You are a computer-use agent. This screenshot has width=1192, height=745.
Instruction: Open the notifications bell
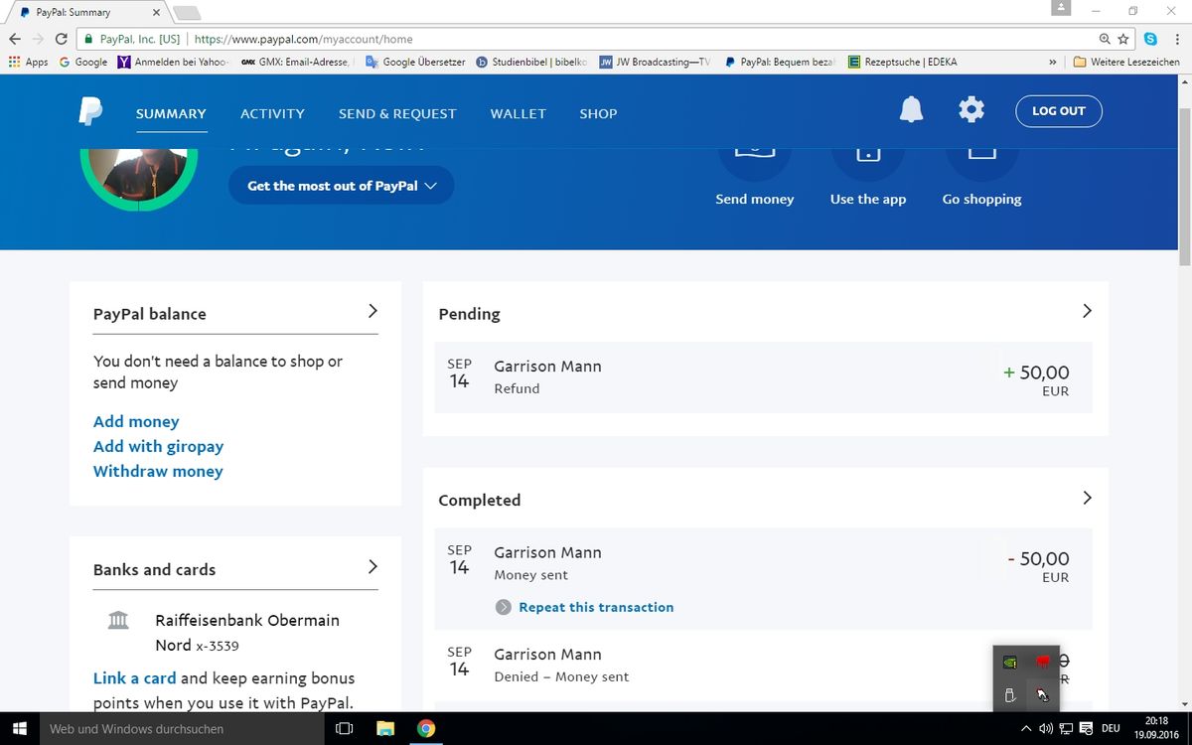tap(911, 110)
